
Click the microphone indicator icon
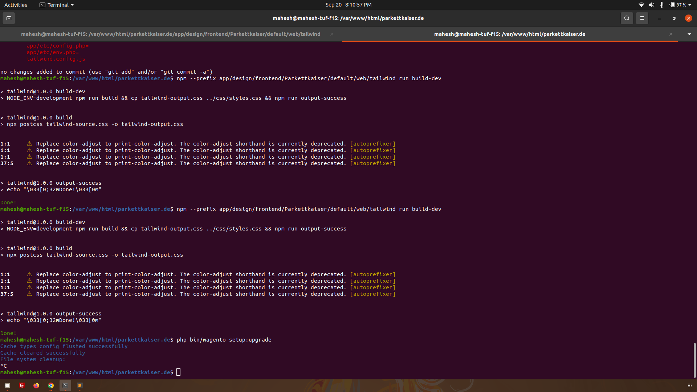661,5
